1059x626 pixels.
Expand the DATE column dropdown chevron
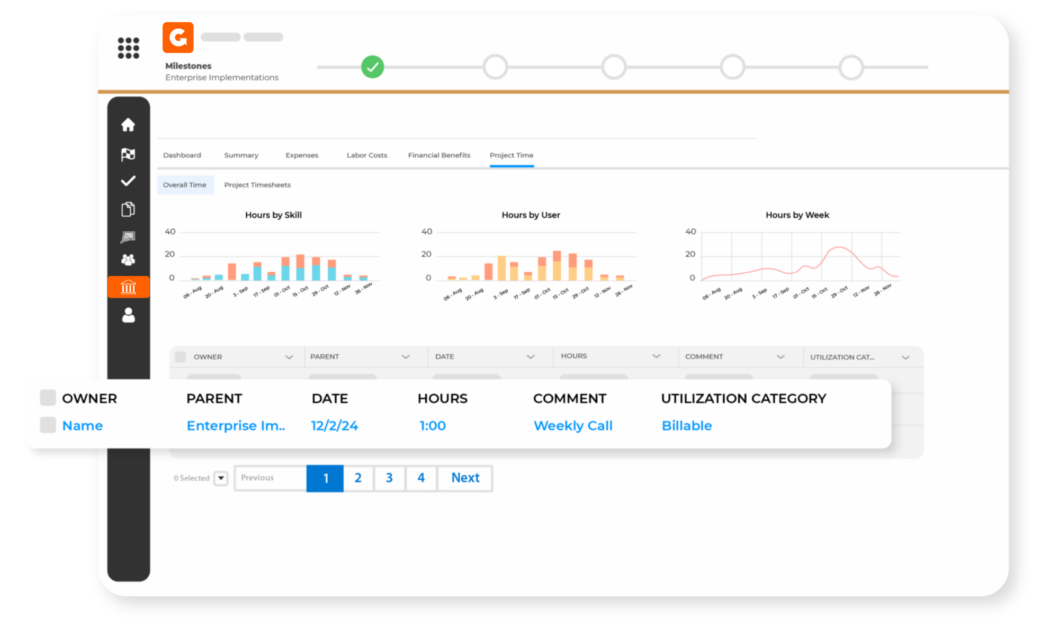[531, 357]
